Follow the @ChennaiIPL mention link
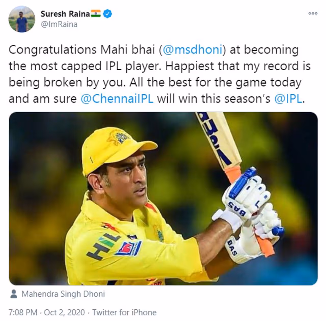Image resolution: width=326 pixels, height=321 pixels. click(117, 99)
